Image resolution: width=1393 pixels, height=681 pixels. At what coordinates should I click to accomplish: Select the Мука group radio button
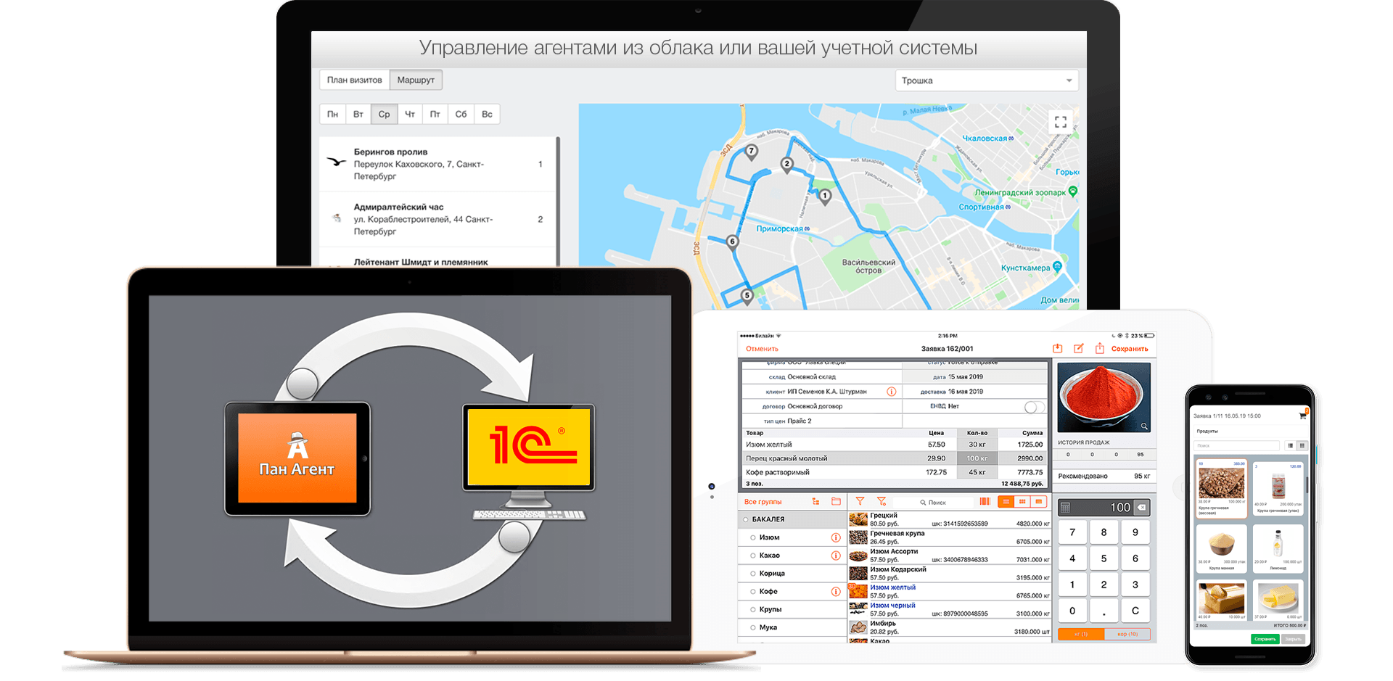coord(753,628)
